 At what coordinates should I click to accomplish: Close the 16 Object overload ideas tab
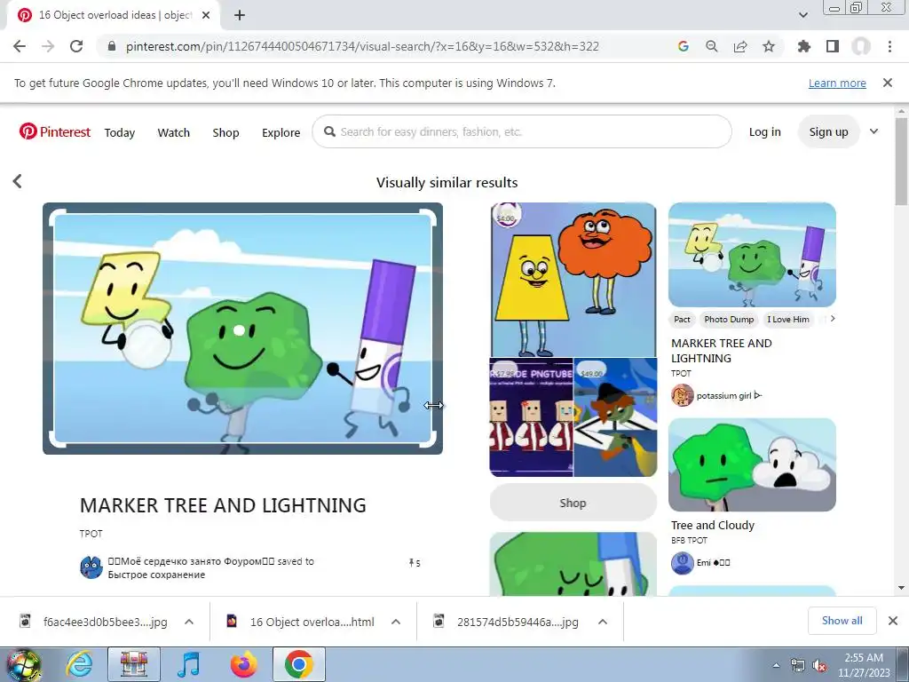pos(206,15)
